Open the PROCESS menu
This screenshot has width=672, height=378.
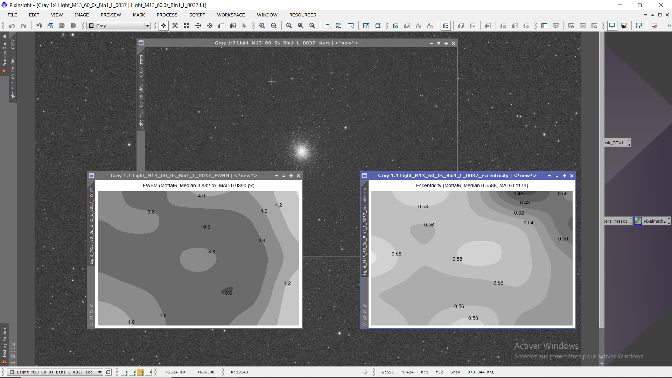[x=167, y=15]
